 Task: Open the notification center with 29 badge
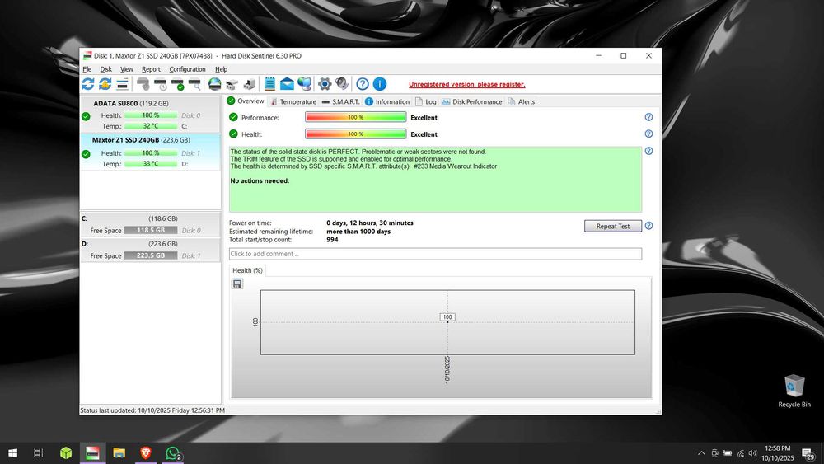click(x=808, y=453)
